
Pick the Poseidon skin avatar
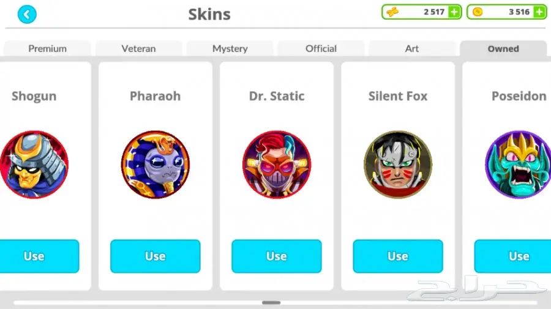click(518, 165)
